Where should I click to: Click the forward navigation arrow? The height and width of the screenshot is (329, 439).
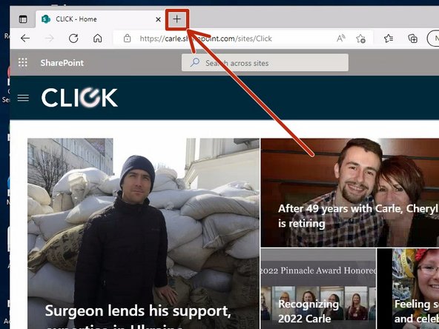click(x=49, y=39)
